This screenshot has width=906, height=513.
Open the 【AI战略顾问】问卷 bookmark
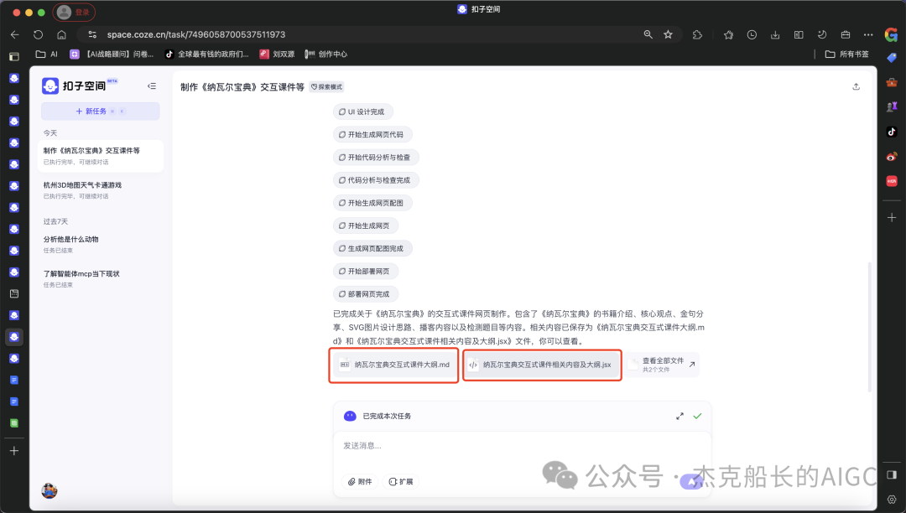112,54
